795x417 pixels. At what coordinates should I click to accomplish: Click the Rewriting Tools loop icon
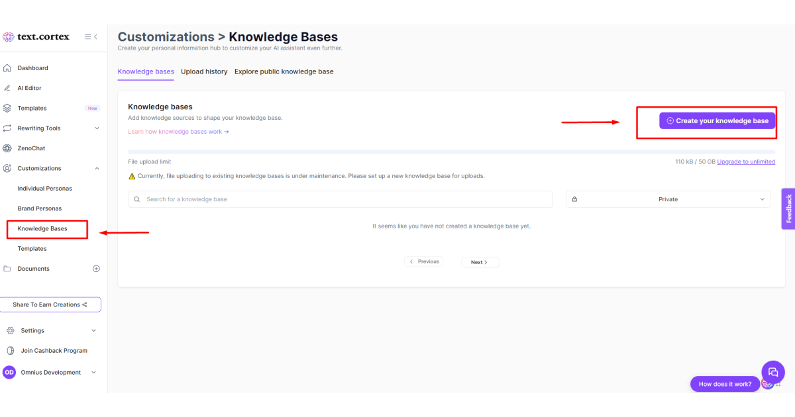(x=7, y=128)
